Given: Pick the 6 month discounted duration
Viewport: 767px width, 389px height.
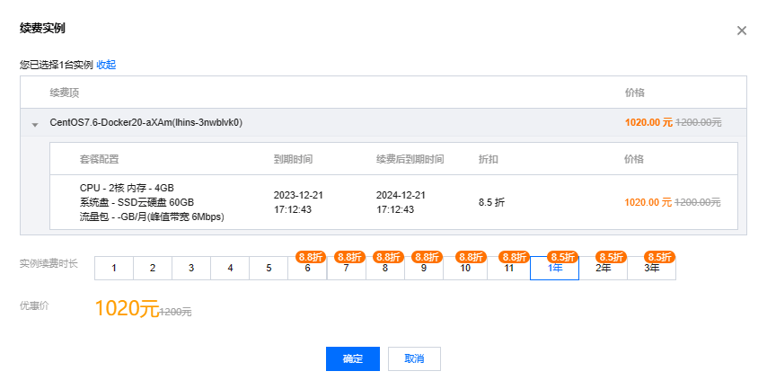Looking at the screenshot, I should [307, 268].
